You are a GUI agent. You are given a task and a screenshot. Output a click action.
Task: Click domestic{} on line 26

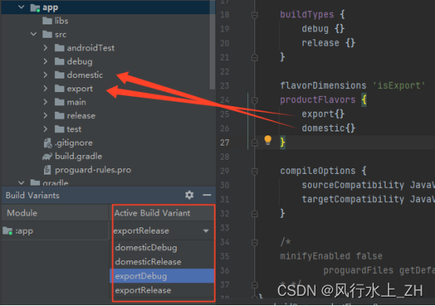click(x=328, y=128)
